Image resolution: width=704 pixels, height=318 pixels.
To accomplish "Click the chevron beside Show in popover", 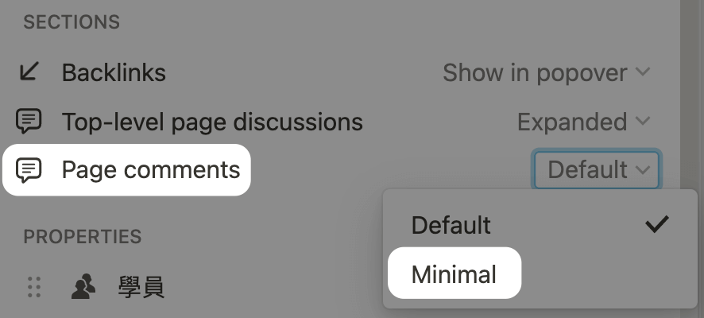I will [643, 72].
